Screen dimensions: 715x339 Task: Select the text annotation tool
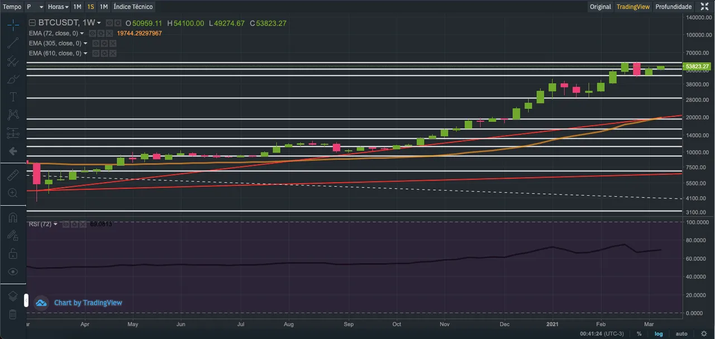click(x=13, y=97)
